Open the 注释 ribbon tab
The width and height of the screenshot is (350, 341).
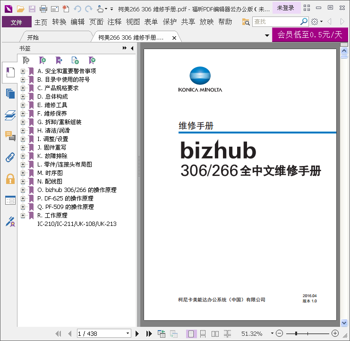point(114,22)
